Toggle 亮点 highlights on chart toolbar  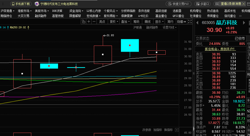(x=102, y=21)
